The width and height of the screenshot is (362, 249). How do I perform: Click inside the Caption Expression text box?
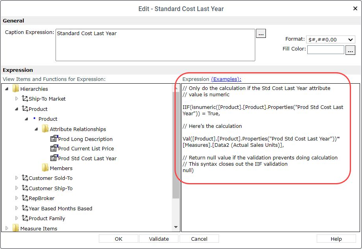pyautogui.click(x=155, y=45)
